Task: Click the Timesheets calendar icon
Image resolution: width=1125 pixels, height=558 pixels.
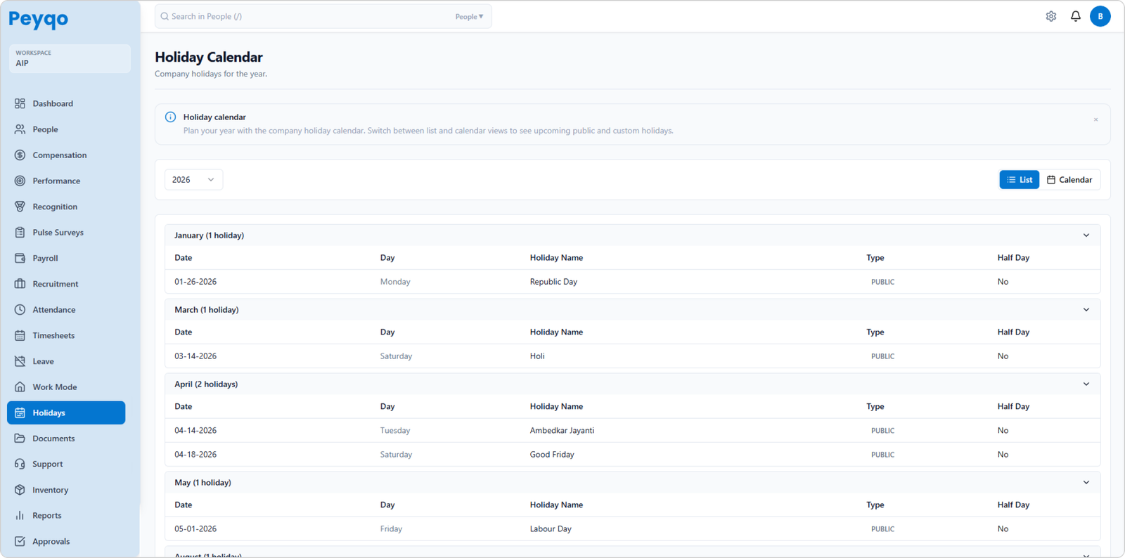Action: [x=20, y=335]
